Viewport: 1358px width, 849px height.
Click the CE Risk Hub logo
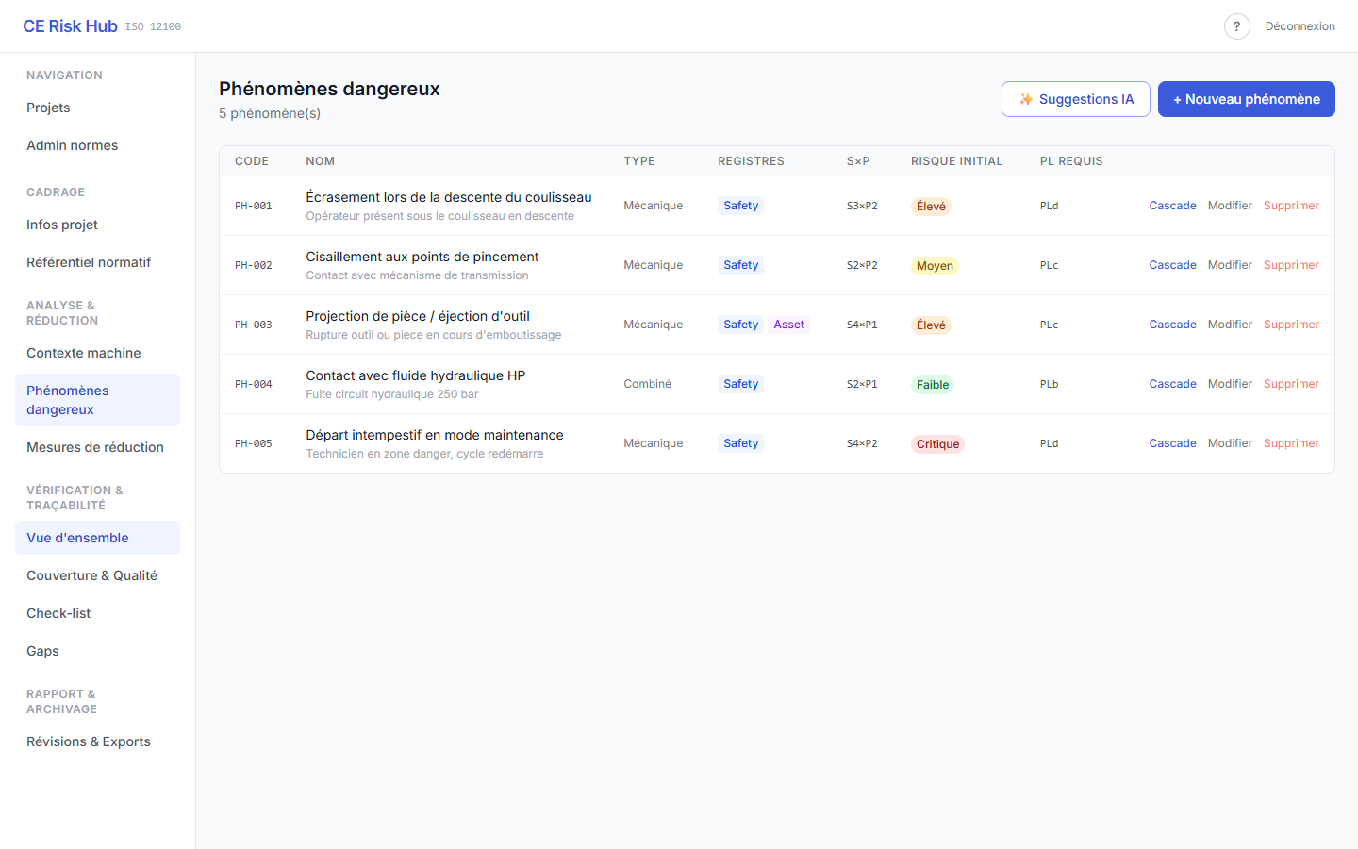[70, 26]
